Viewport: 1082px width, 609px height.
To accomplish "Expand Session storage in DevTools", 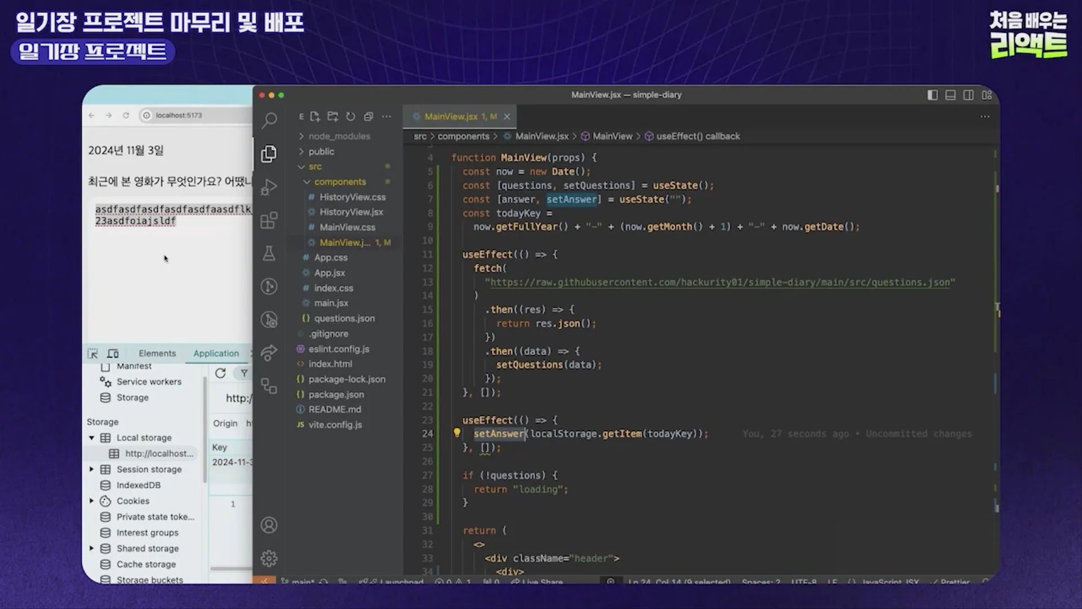I will (91, 469).
